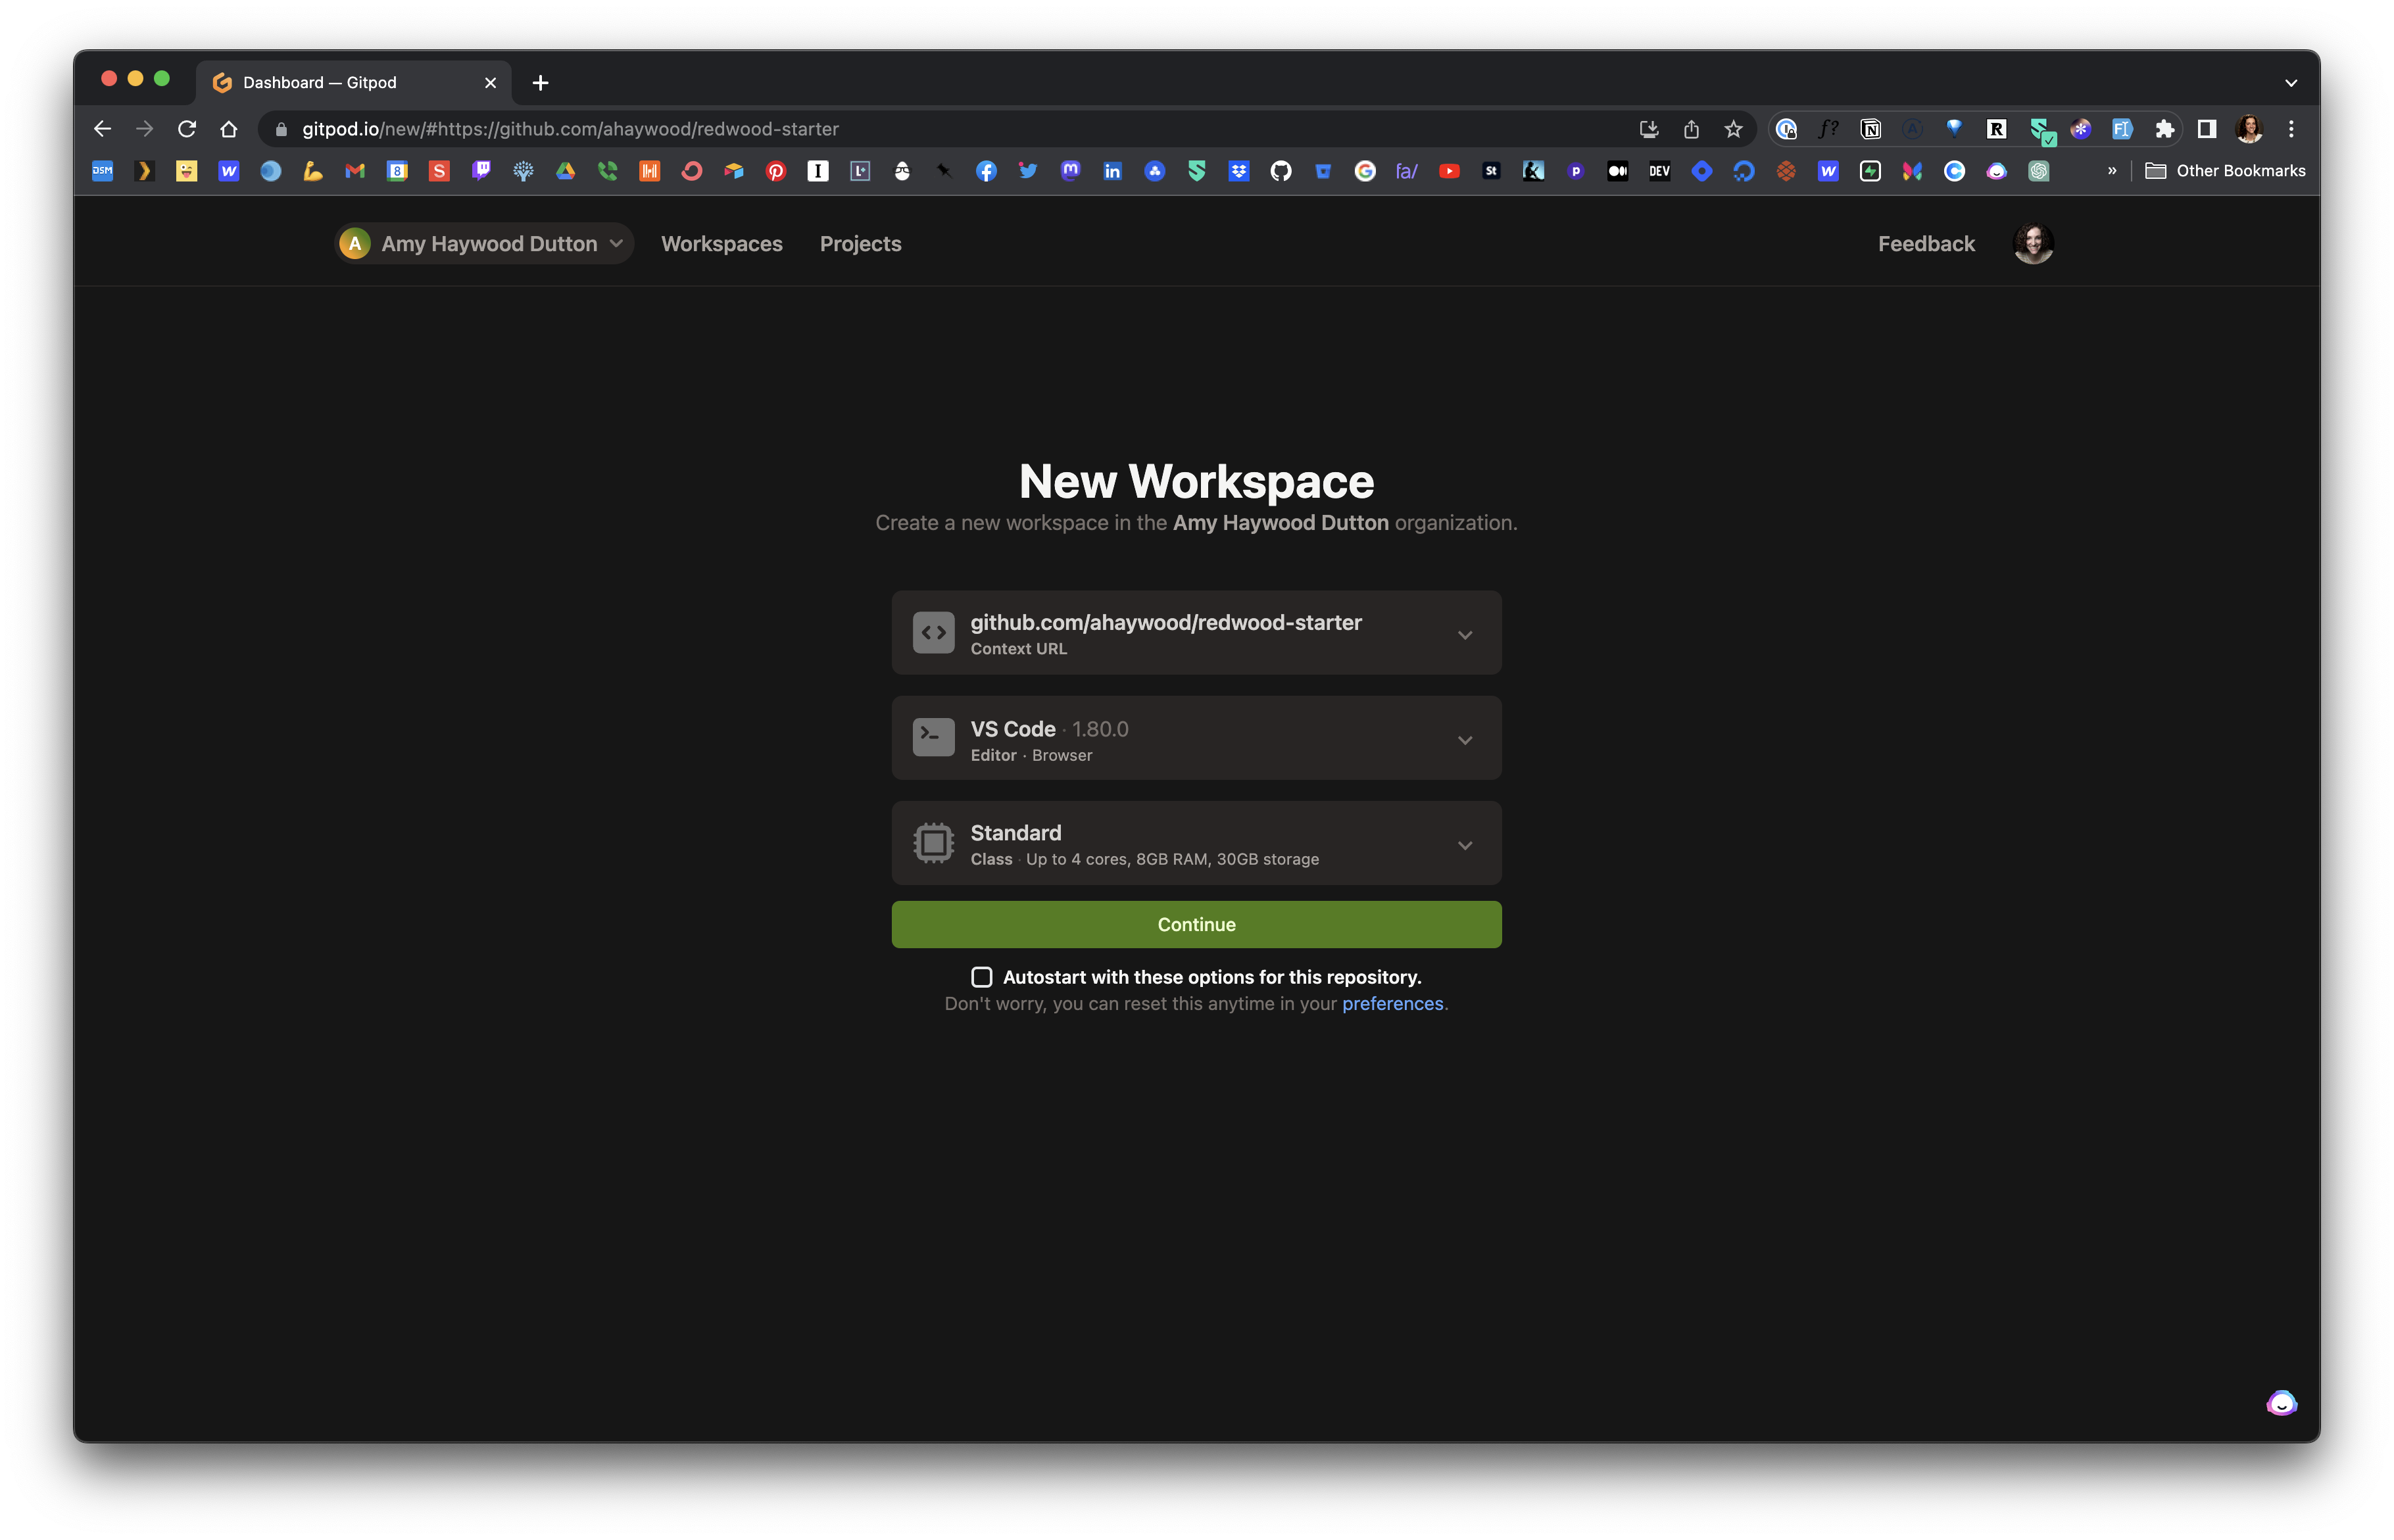Click the browser home icon
Viewport: 2394px width, 1540px height.
pos(229,129)
